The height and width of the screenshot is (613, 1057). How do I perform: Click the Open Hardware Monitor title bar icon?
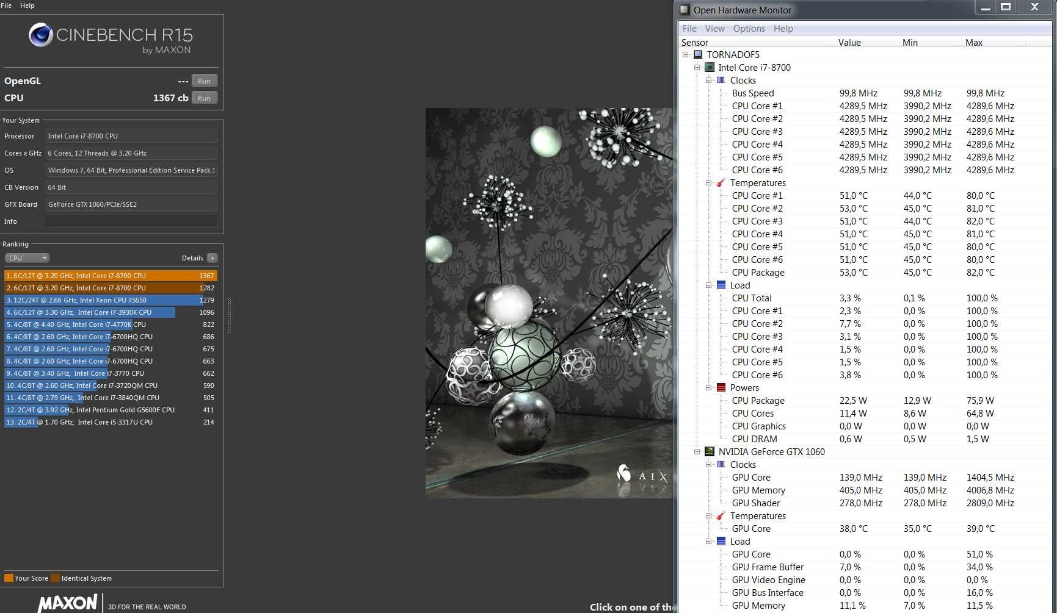685,10
